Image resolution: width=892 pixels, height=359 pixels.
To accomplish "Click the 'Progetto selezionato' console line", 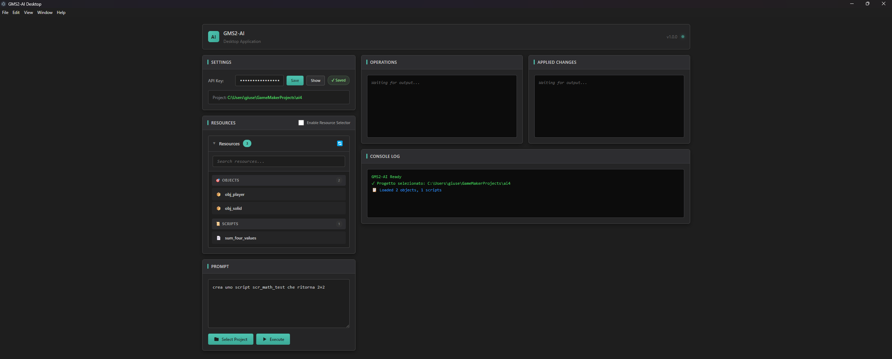I will (x=441, y=183).
